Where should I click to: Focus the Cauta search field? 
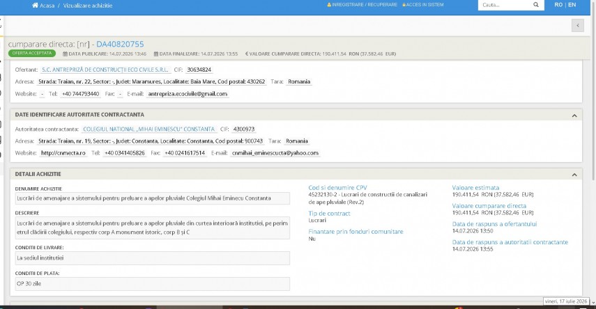click(505, 5)
